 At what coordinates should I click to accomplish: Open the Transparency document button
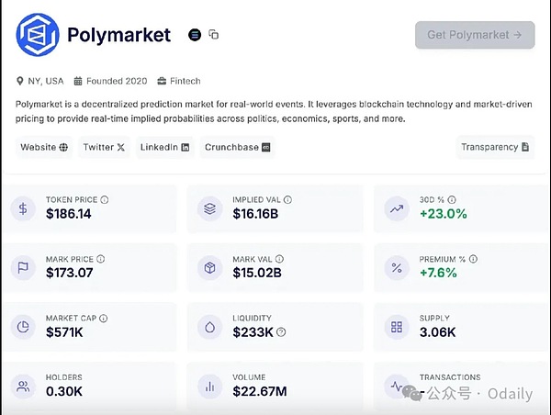[x=495, y=147]
